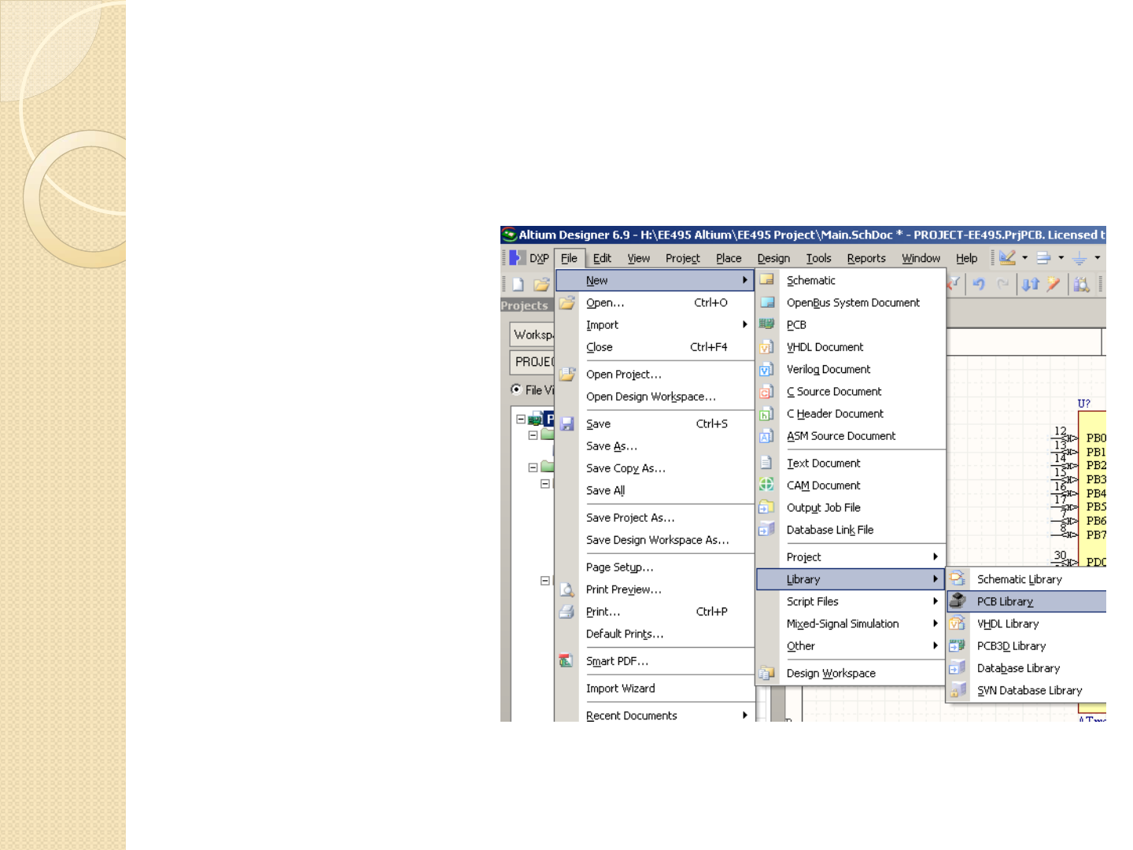Screen dimensions: 1133x850
Task: Select PCB3D Library
Action: pos(1027,646)
